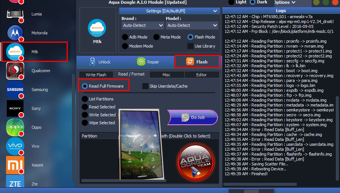Click the Do Job button
Screen dimensions: 340x193
click(x=193, y=117)
